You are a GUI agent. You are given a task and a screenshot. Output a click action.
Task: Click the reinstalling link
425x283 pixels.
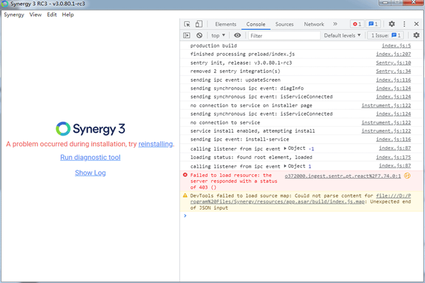156,144
